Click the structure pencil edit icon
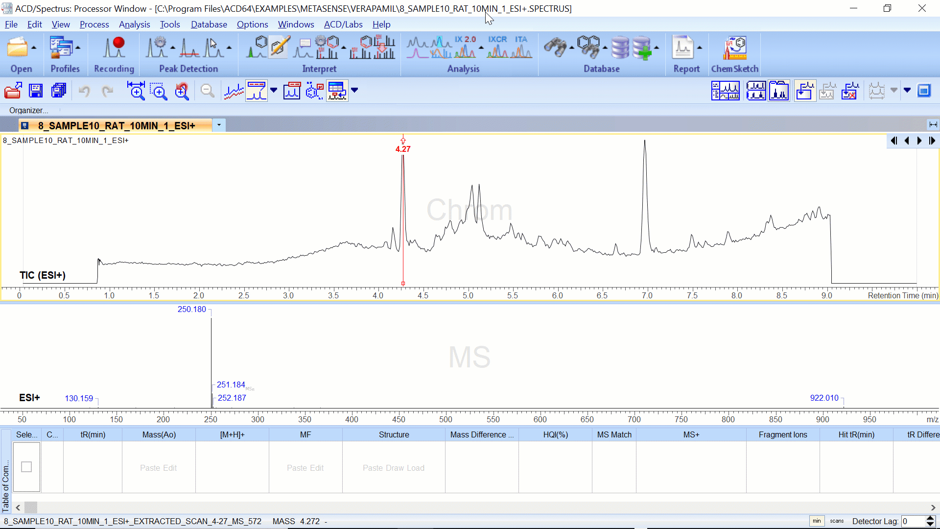Screen dimensions: 940x529 tap(280, 48)
